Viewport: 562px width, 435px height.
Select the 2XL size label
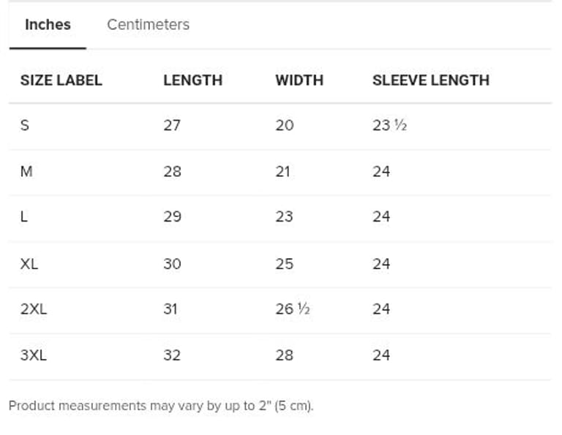[33, 309]
